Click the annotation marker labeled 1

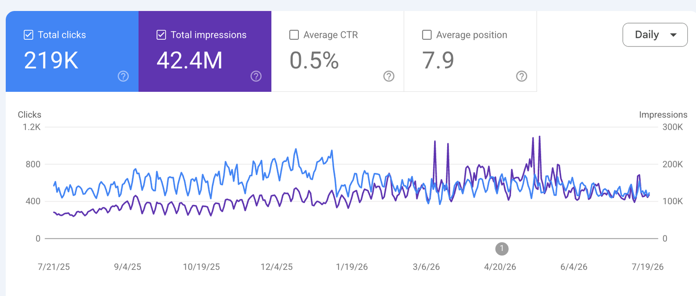pos(502,249)
